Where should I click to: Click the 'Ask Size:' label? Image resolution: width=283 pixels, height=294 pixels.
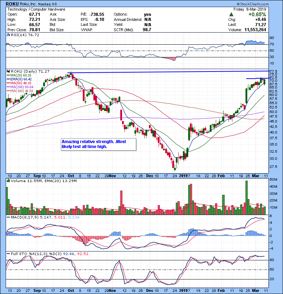(x=58, y=19)
